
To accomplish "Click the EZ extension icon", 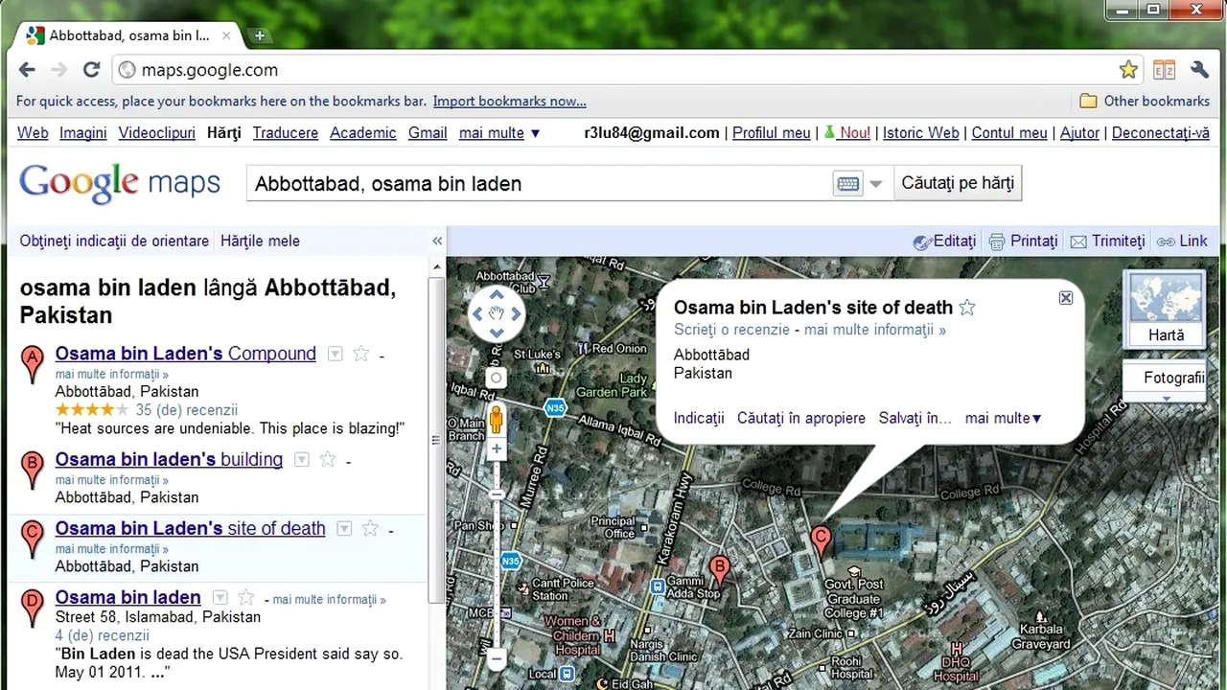I will coord(1164,70).
